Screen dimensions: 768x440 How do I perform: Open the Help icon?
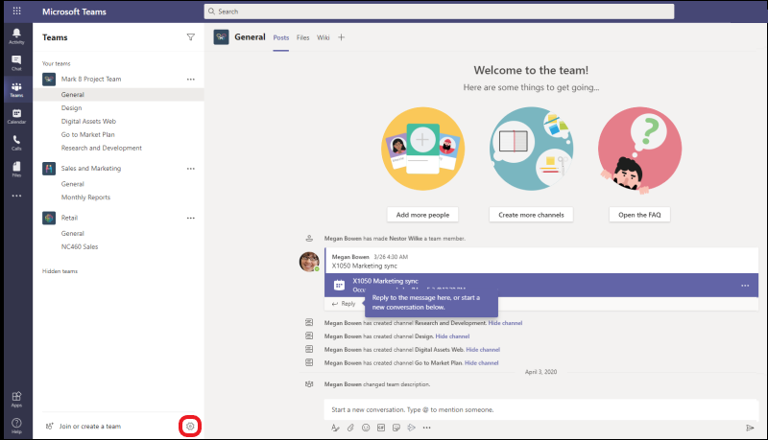[x=16, y=426]
